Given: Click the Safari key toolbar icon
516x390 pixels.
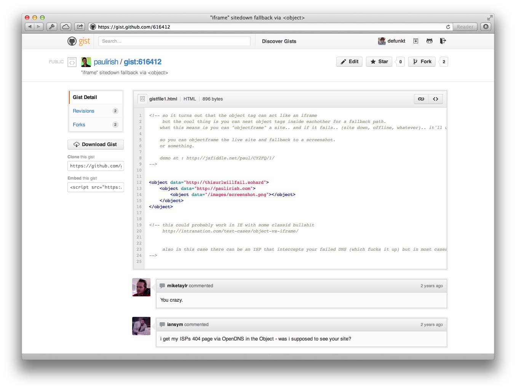Looking at the screenshot, I should pos(52,27).
